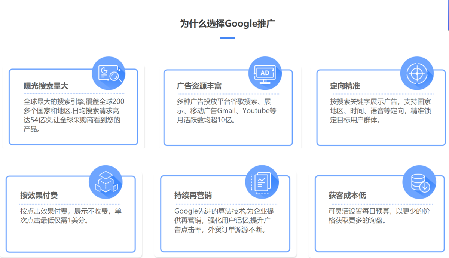Click the 定向精准 card title
Screen dimensions: 449x258
click(x=345, y=86)
